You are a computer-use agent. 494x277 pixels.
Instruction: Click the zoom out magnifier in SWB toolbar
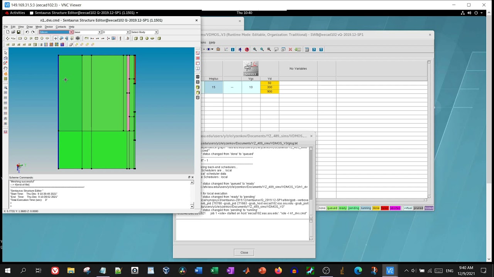pyautogui.click(x=262, y=49)
